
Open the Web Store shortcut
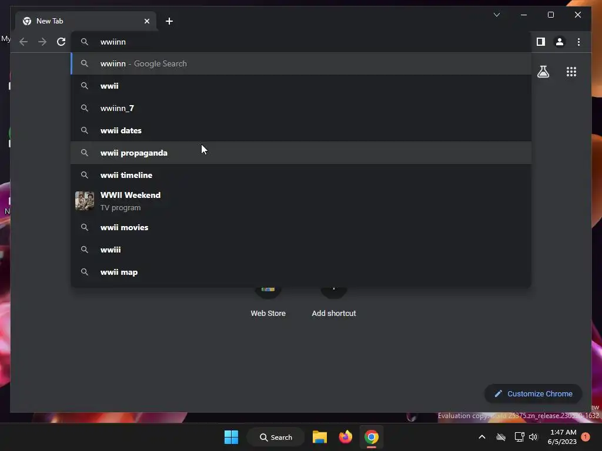[x=268, y=302]
